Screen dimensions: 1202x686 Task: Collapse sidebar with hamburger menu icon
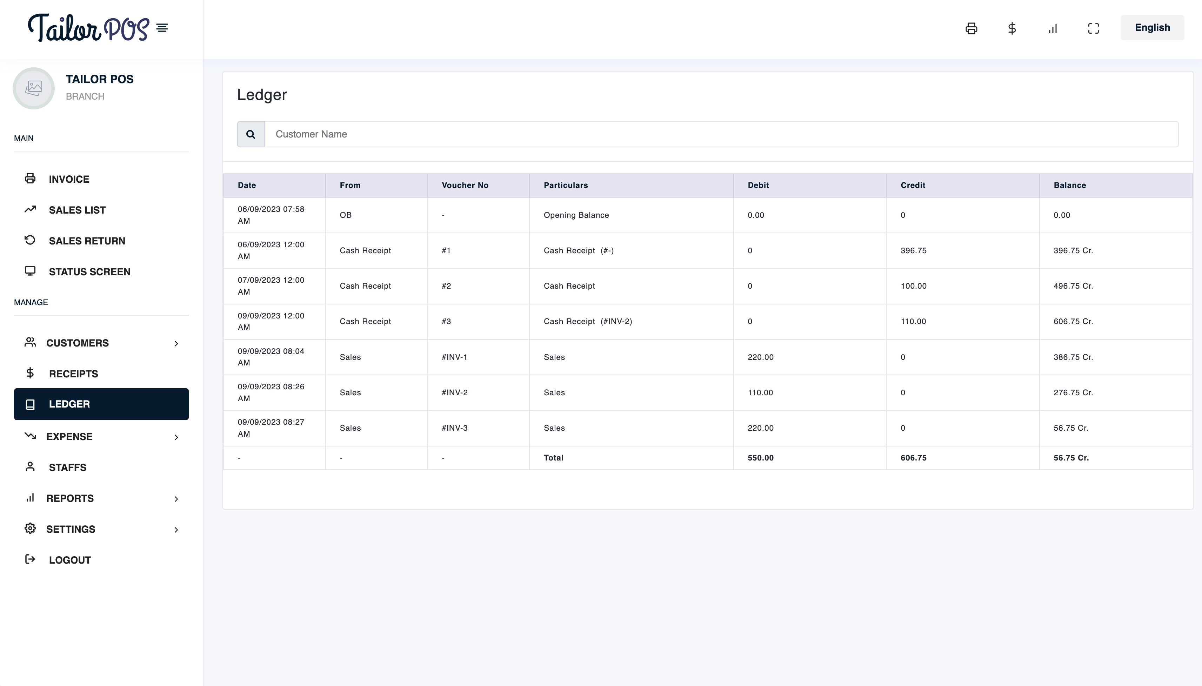[162, 28]
